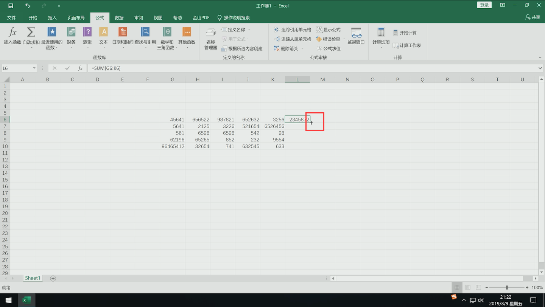The height and width of the screenshot is (307, 545).
Task: Switch to the Review (审阅) tab
Action: pyautogui.click(x=139, y=18)
